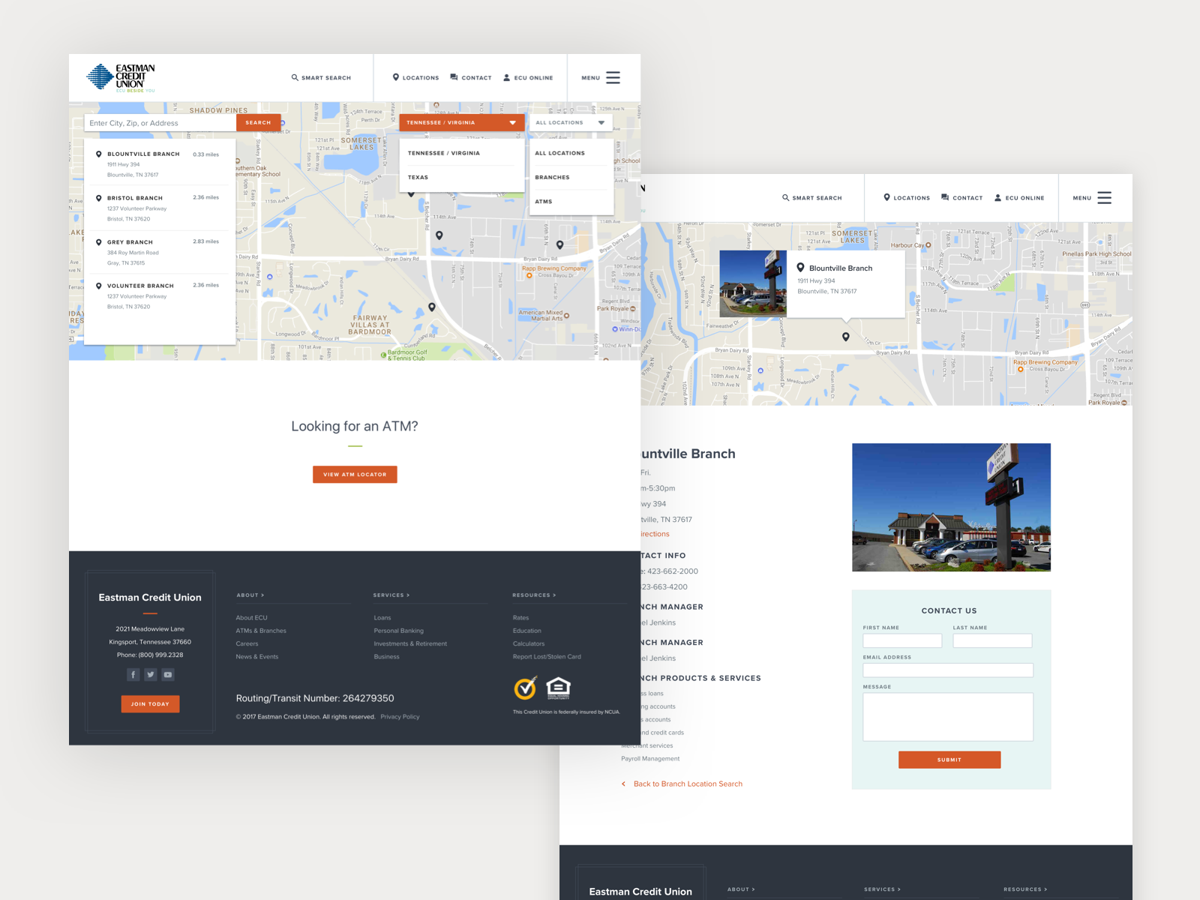Follow the Back to Branch Location Search link
The image size is (1200, 900).
coord(686,784)
